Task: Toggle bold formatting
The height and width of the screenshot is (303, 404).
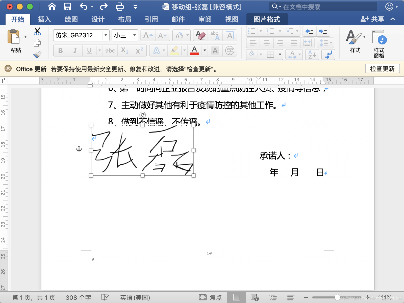Action: pos(60,50)
